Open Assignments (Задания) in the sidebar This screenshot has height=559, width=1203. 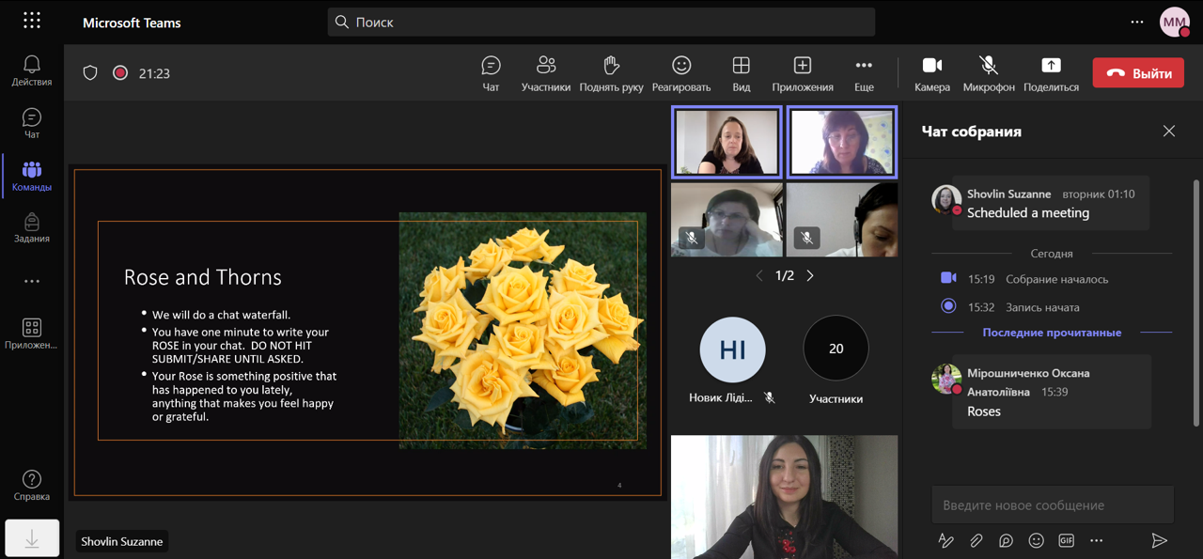32,227
